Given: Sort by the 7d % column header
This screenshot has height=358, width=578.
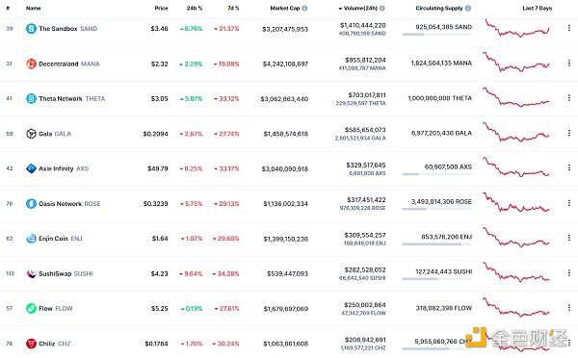Looking at the screenshot, I should (x=233, y=8).
